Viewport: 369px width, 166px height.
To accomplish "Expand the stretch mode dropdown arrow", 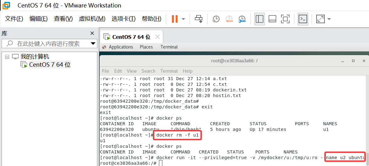I will (329, 19).
